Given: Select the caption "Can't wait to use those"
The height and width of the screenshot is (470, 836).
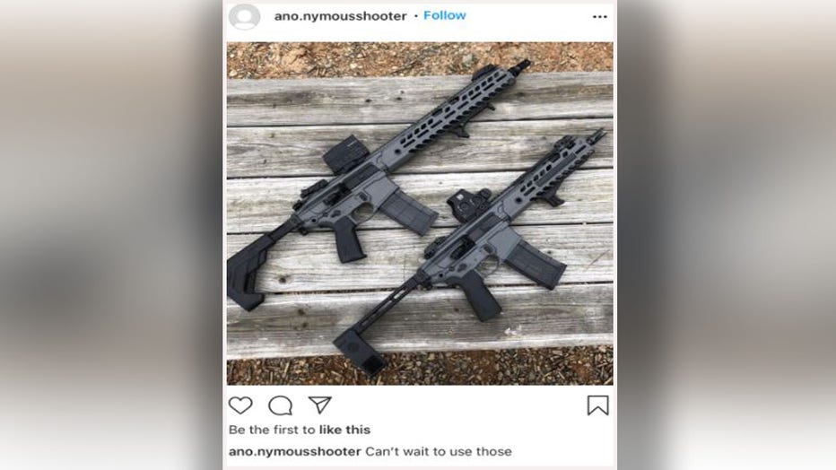Looking at the screenshot, I should pos(439,451).
